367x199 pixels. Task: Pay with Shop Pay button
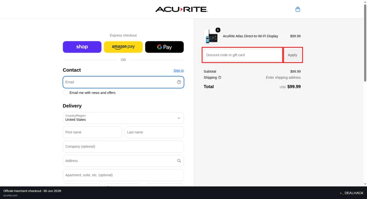[82, 47]
